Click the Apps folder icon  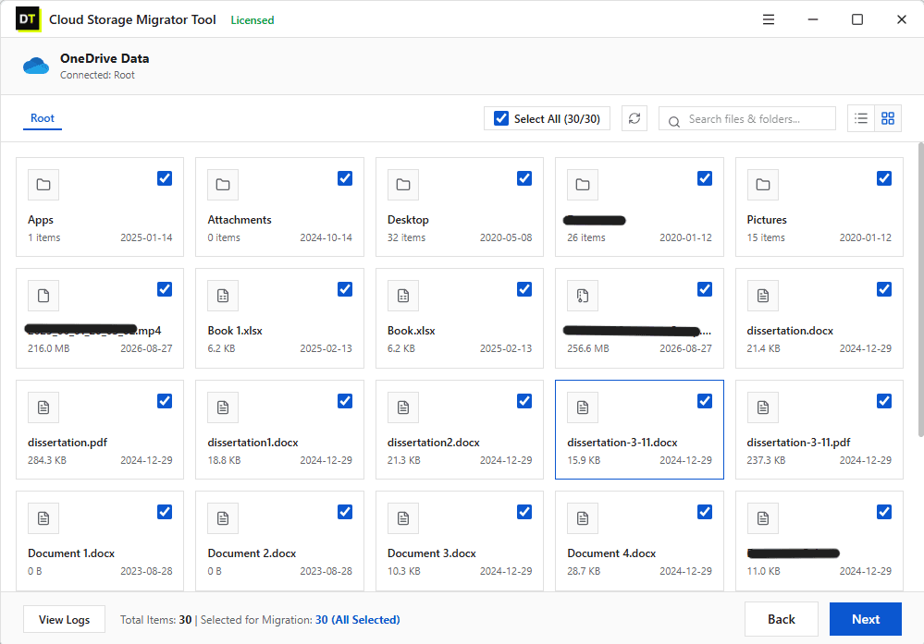click(x=43, y=185)
